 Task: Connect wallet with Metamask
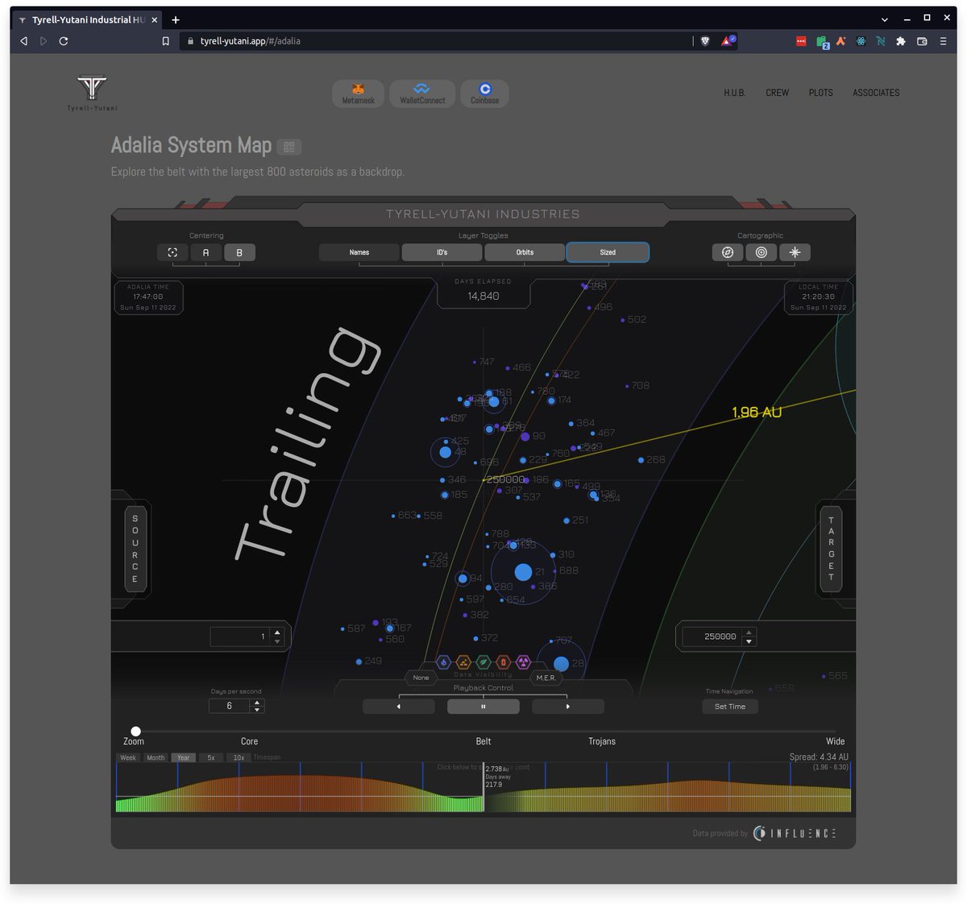point(359,93)
